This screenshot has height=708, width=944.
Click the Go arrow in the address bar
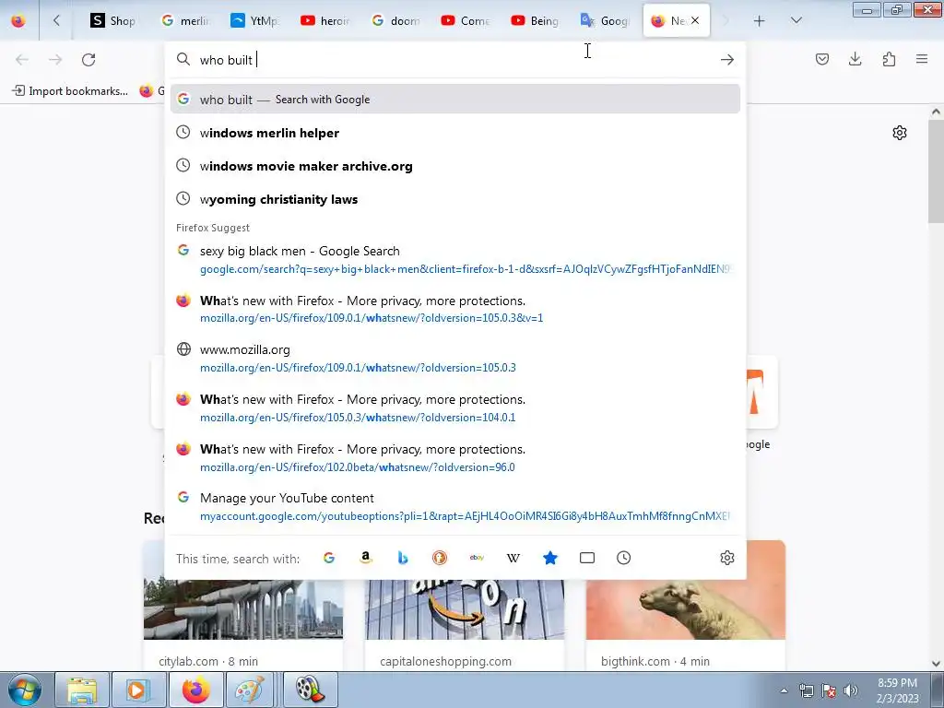[727, 60]
